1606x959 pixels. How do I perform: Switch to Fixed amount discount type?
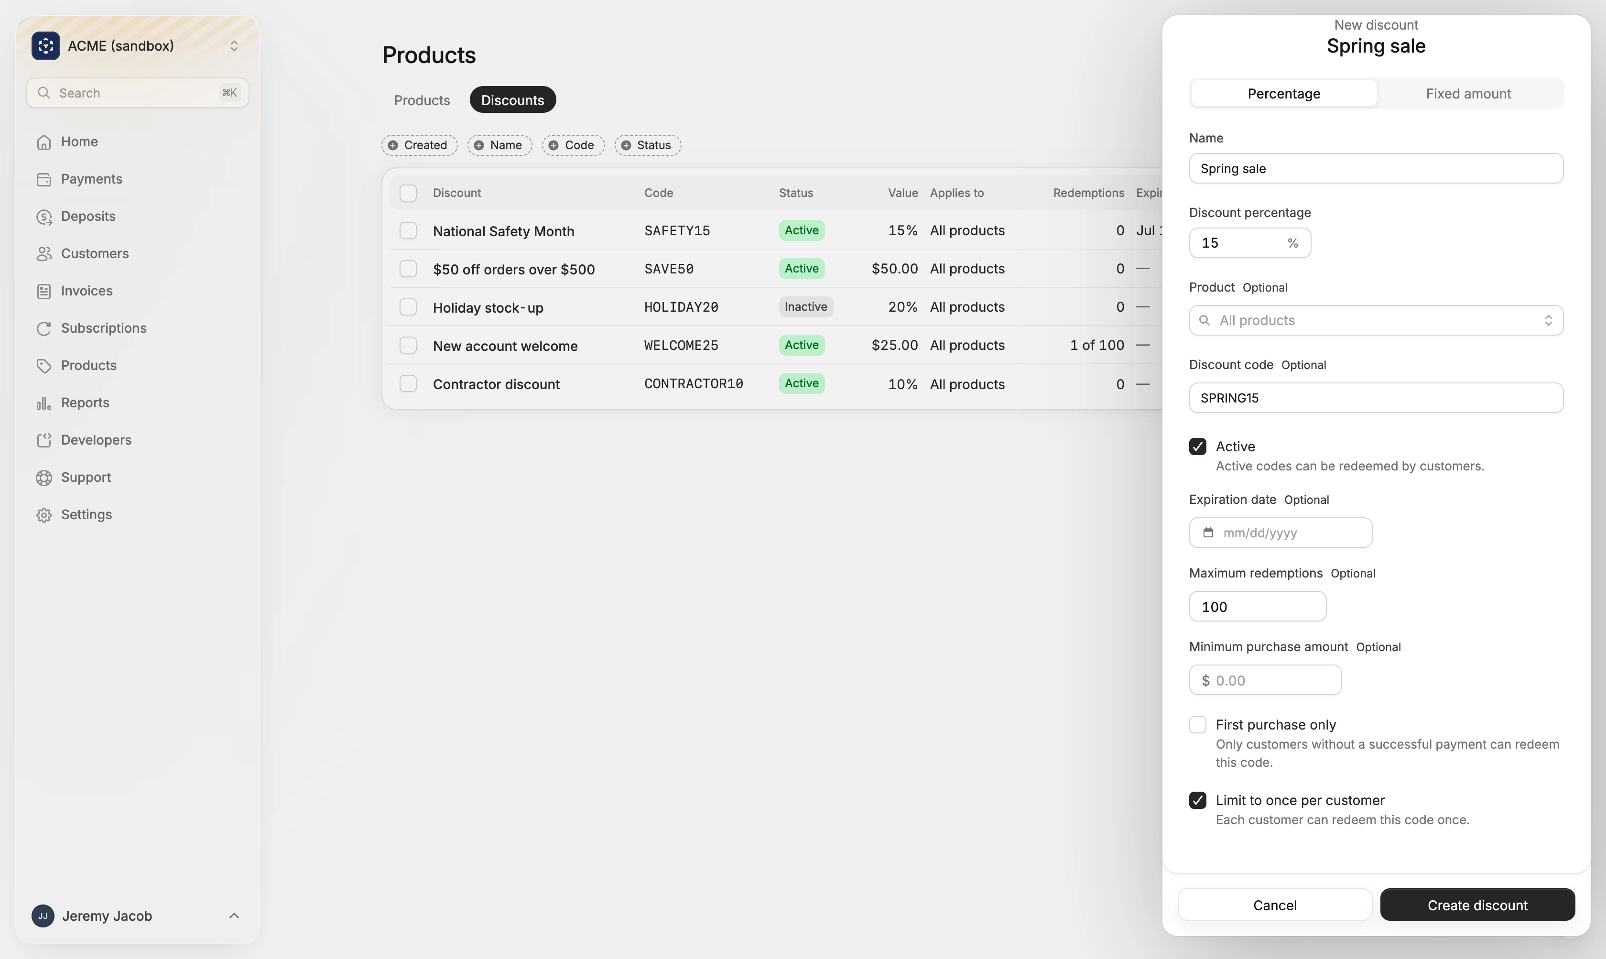[1468, 94]
